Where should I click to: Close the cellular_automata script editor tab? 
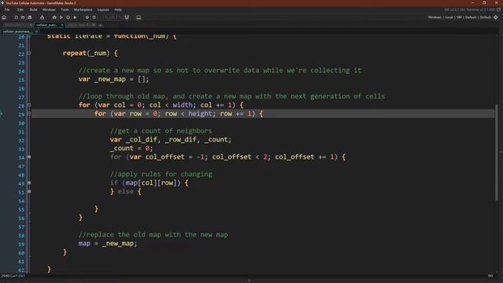[x=36, y=31]
